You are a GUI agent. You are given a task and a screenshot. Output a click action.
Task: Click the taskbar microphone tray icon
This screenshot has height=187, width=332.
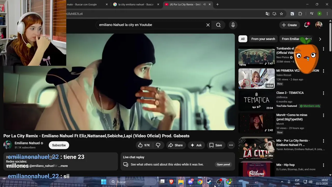tap(289, 182)
